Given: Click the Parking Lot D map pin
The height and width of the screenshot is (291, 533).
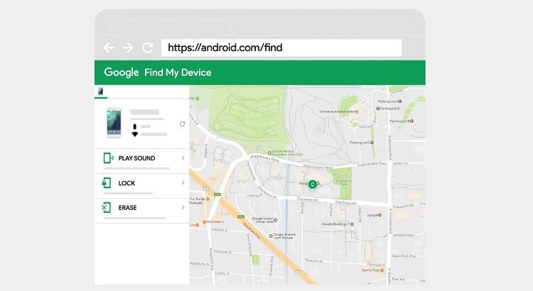Looking at the screenshot, I should click(377, 109).
